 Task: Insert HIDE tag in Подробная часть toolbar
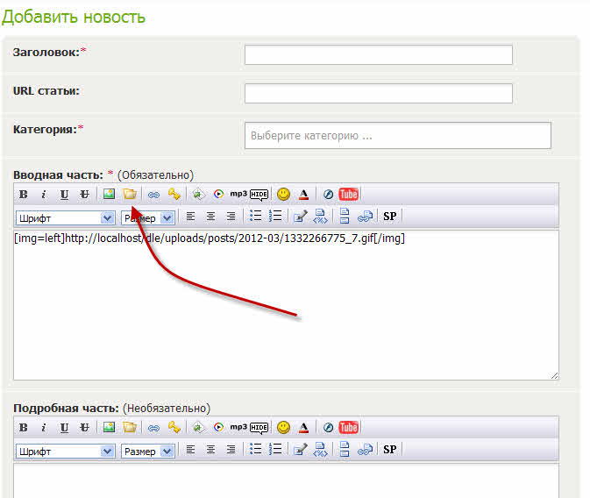259,428
